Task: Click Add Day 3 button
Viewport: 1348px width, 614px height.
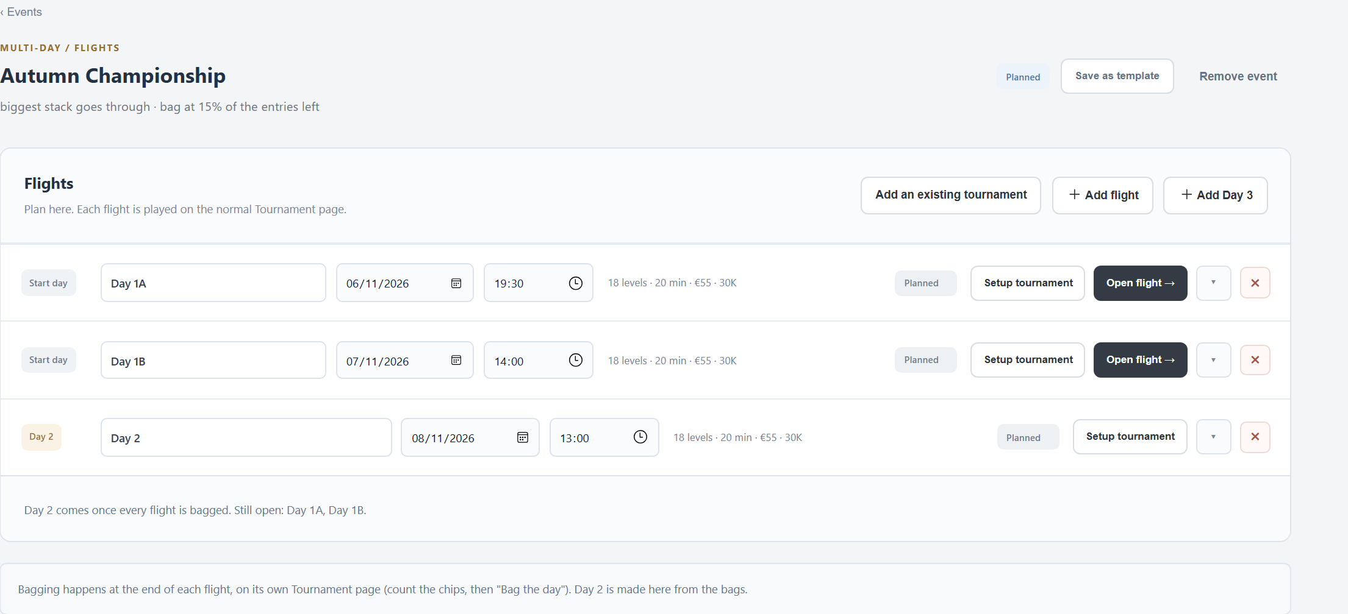Action: tap(1215, 195)
